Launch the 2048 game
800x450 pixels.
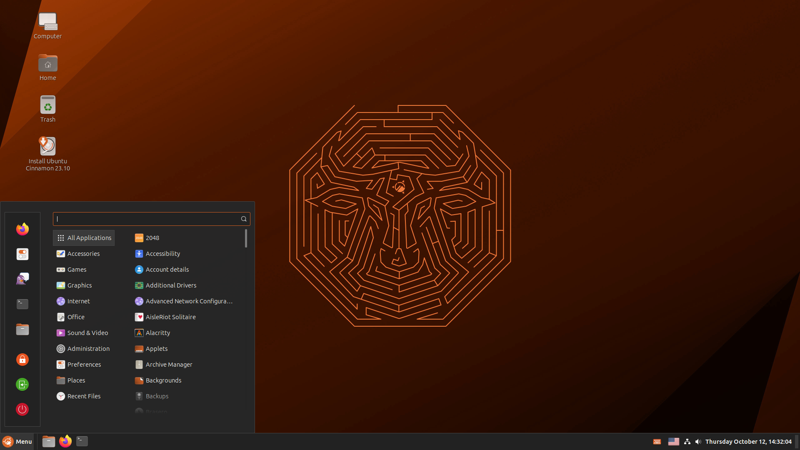click(187, 238)
